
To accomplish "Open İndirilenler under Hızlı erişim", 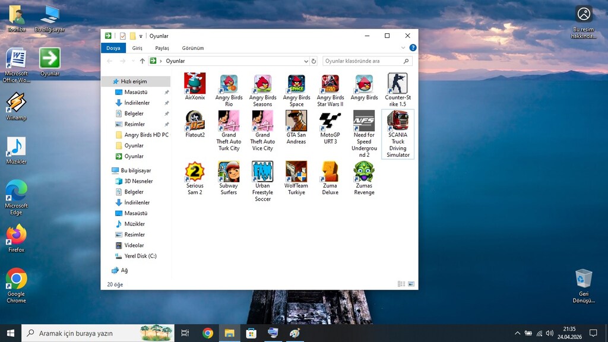I will point(136,103).
